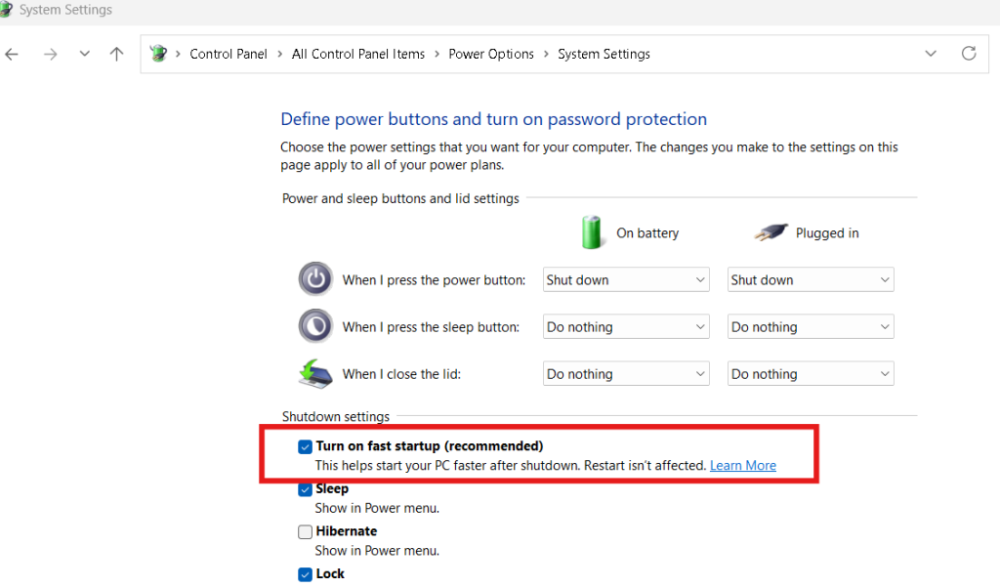
Task: Click the sleep button icon
Action: tap(314, 326)
